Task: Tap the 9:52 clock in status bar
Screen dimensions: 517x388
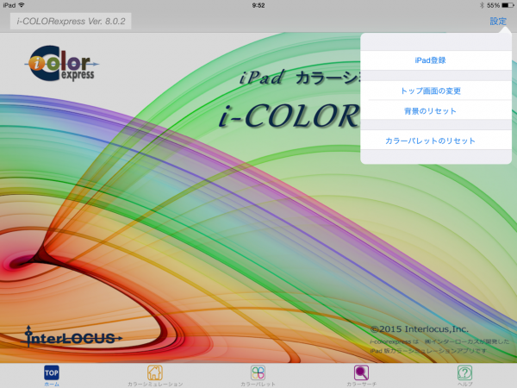Action: pos(258,5)
